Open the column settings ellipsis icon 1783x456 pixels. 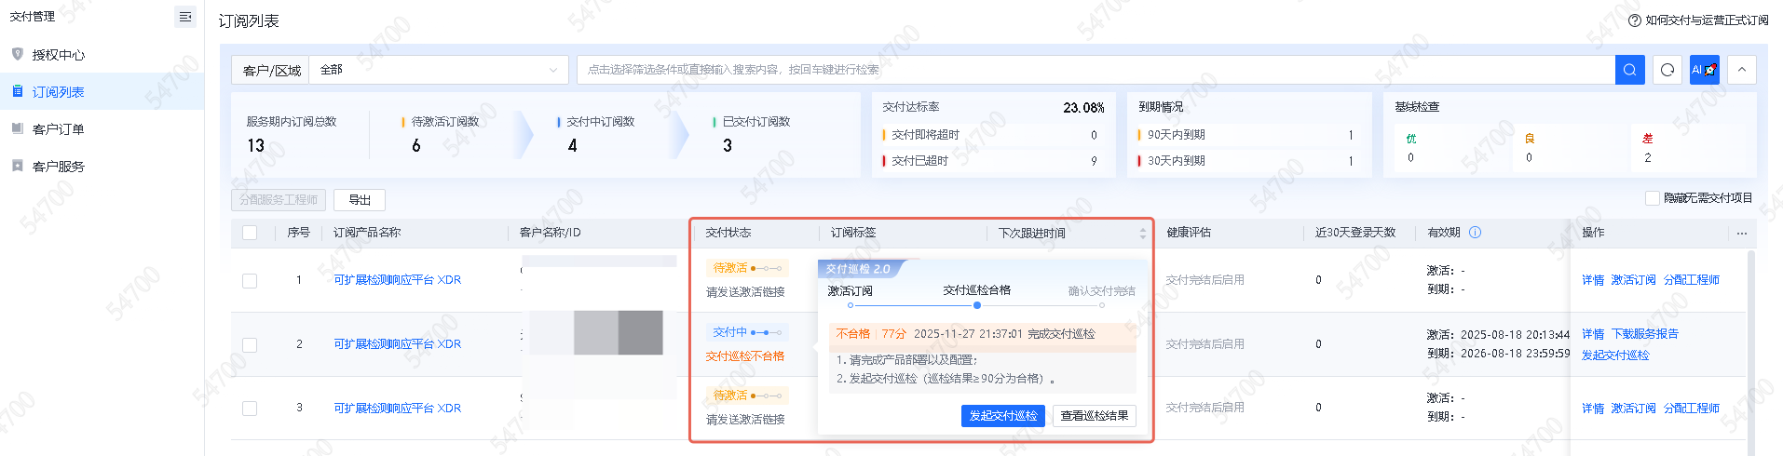(x=1741, y=234)
